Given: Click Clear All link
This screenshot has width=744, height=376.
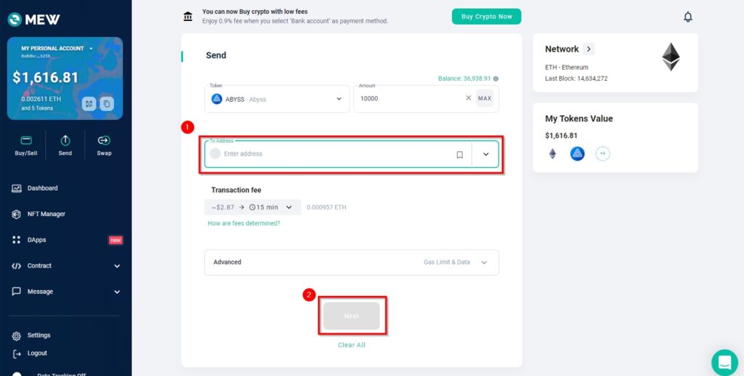Looking at the screenshot, I should [352, 345].
